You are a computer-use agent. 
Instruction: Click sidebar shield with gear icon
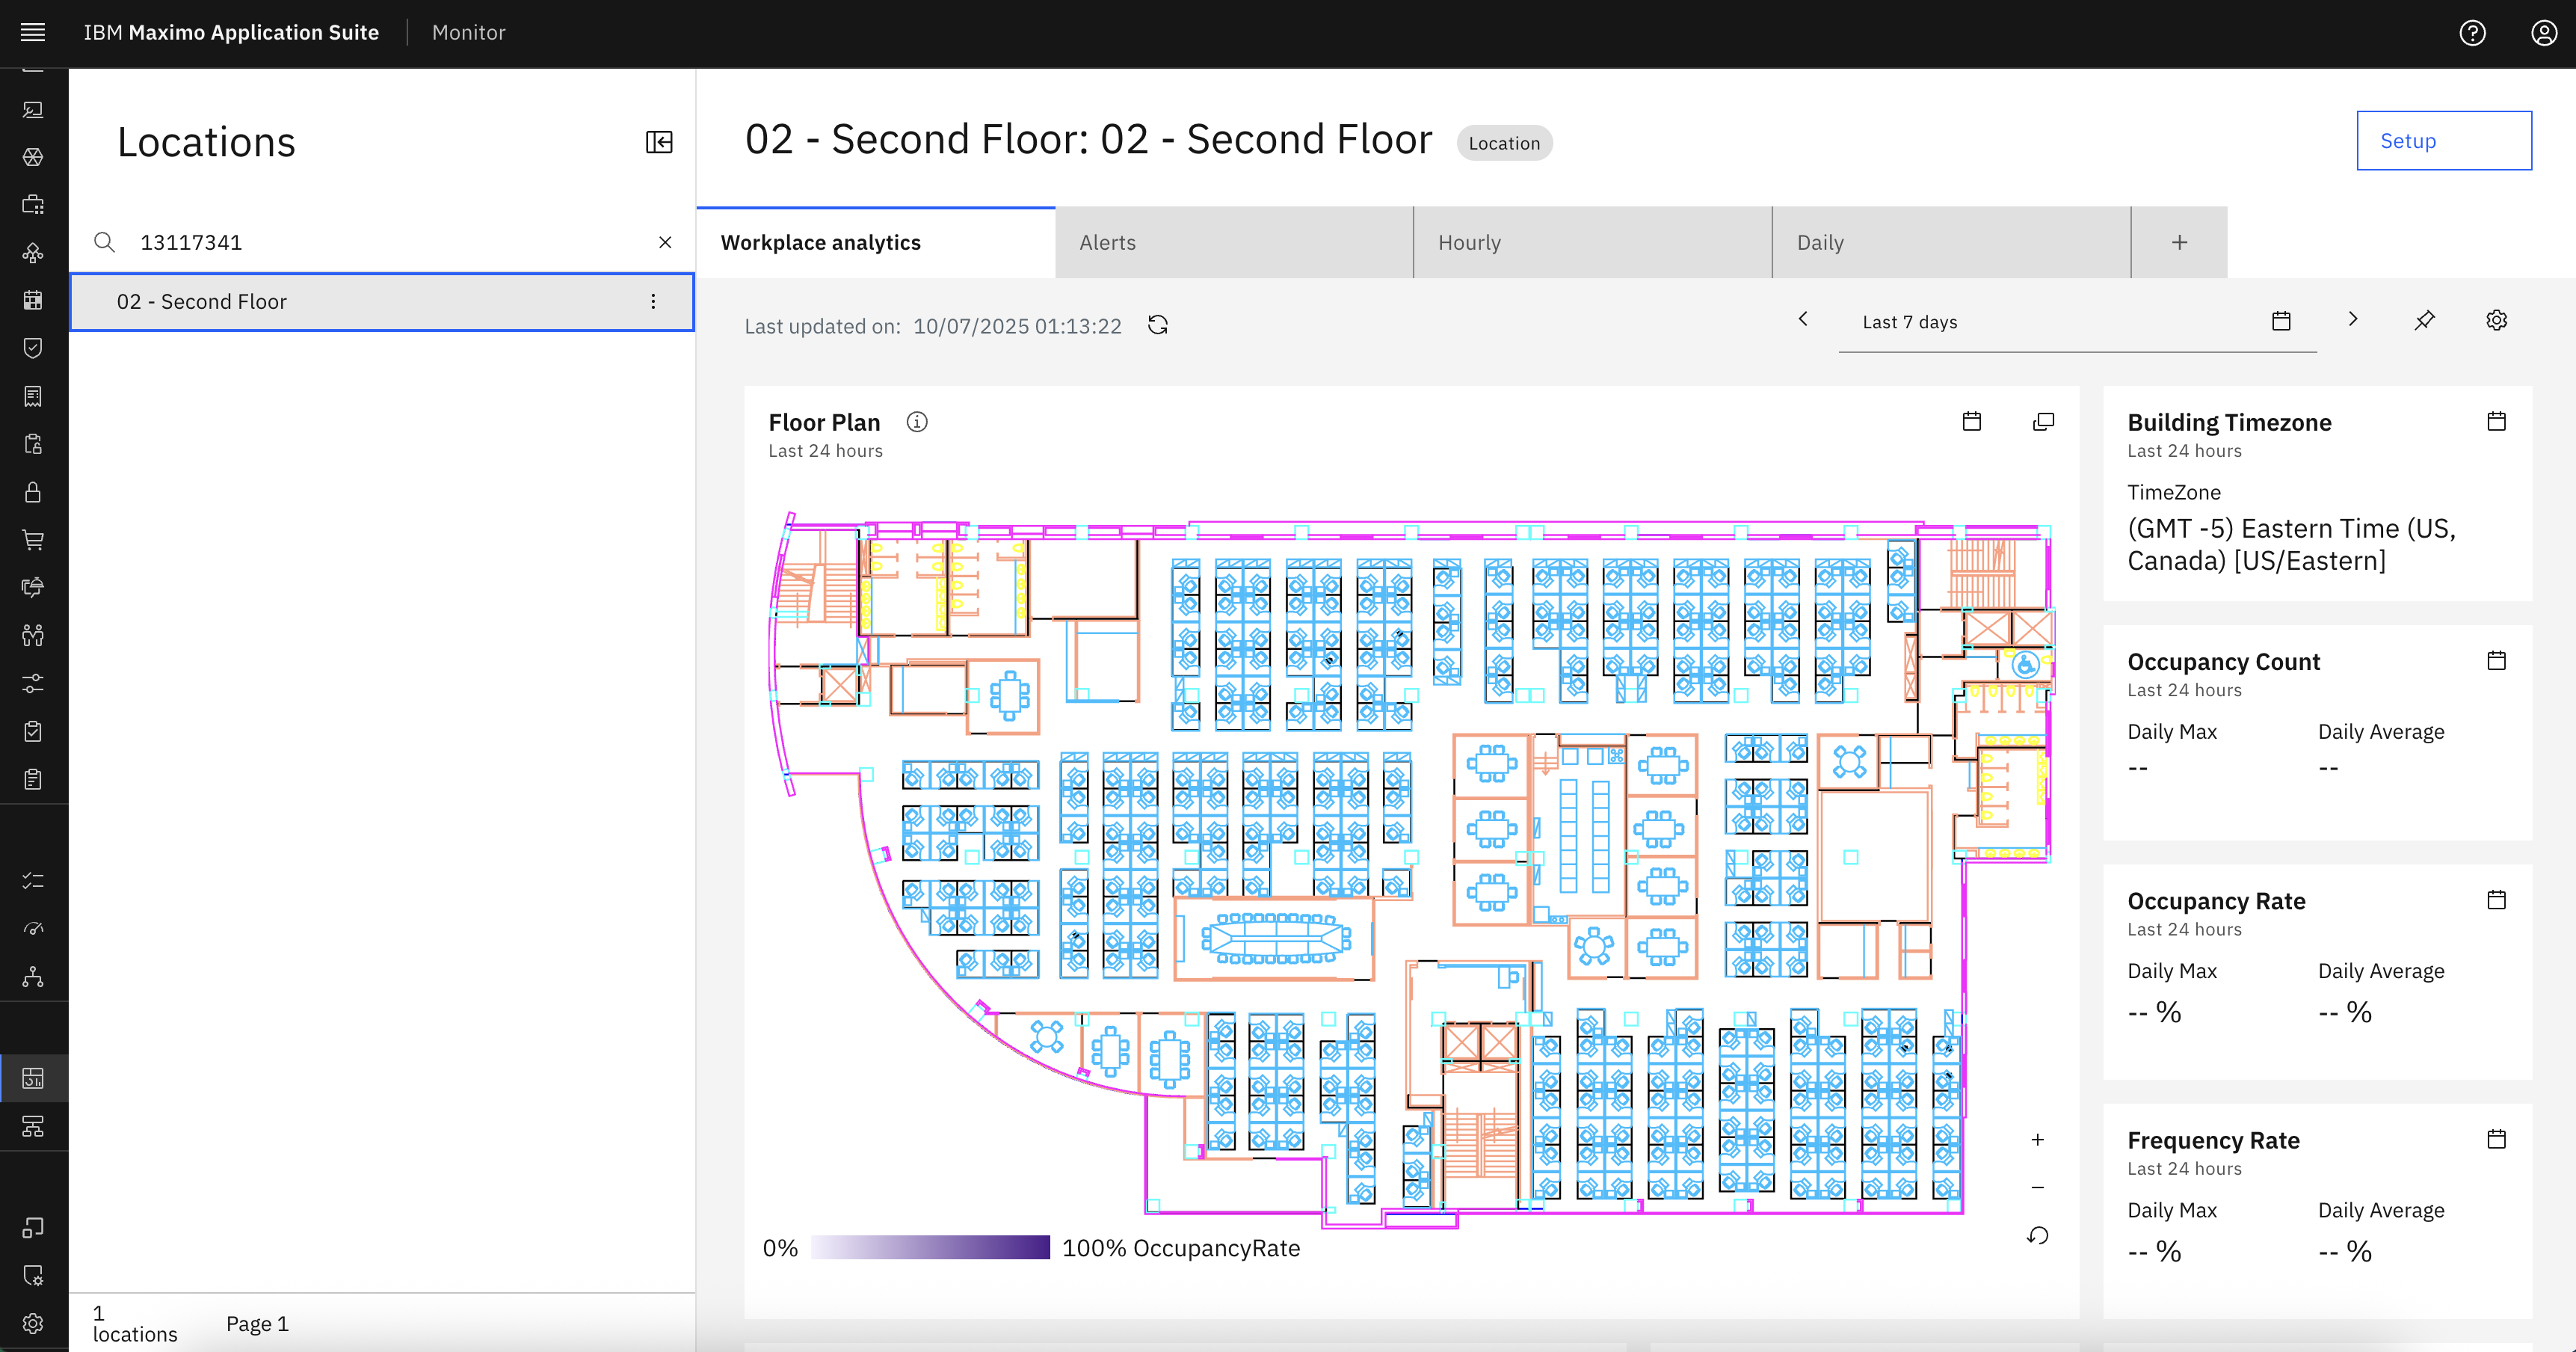(x=33, y=1276)
